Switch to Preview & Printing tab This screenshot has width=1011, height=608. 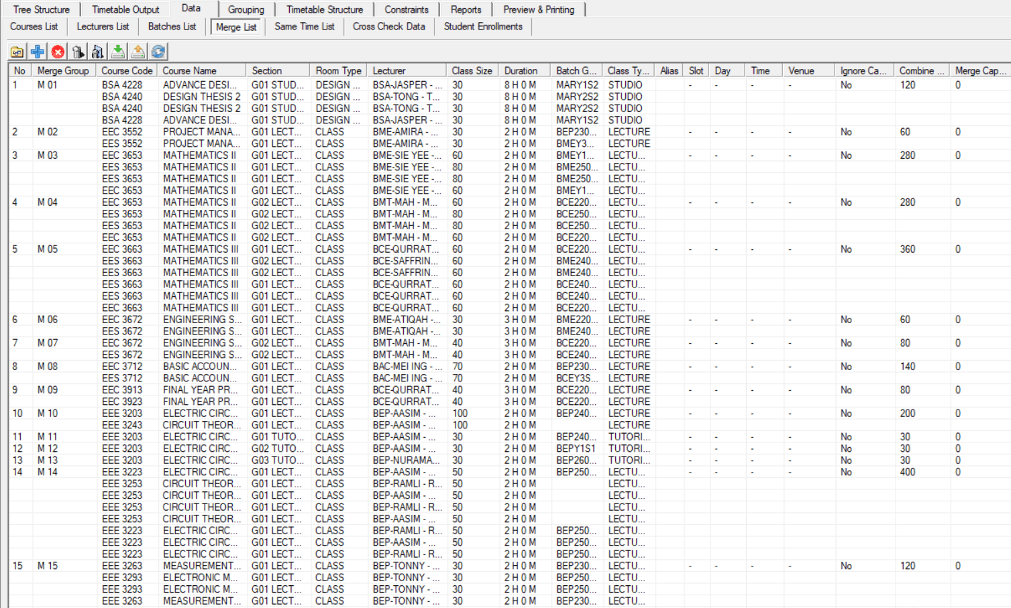(539, 9)
